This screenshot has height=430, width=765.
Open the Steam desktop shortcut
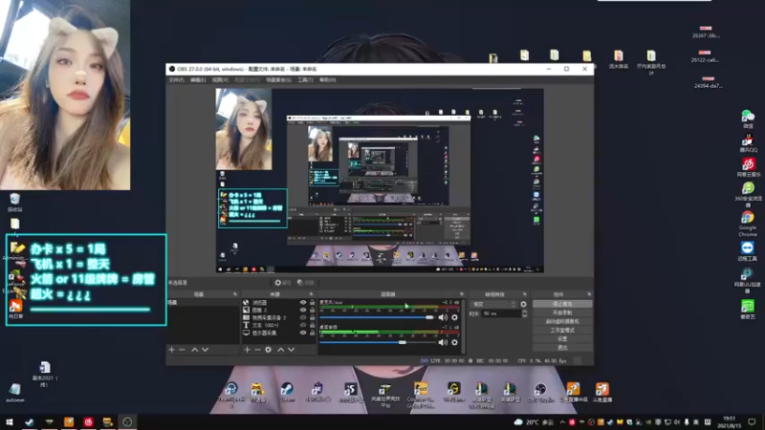[x=287, y=392]
